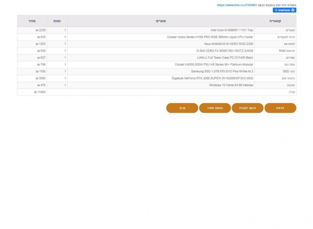Click the הצעת מחיר price quote button
Image resolution: width=313 pixels, height=229 pixels.
(215, 108)
